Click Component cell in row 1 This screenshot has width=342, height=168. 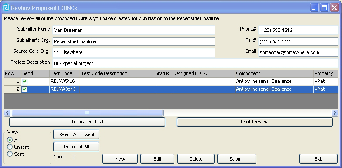[274, 81]
